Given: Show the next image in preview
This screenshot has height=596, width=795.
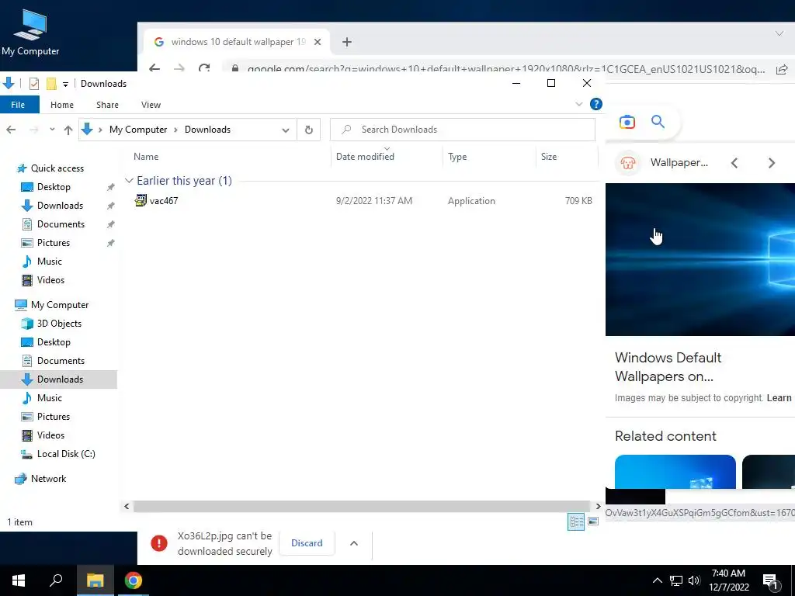Looking at the screenshot, I should (x=771, y=163).
